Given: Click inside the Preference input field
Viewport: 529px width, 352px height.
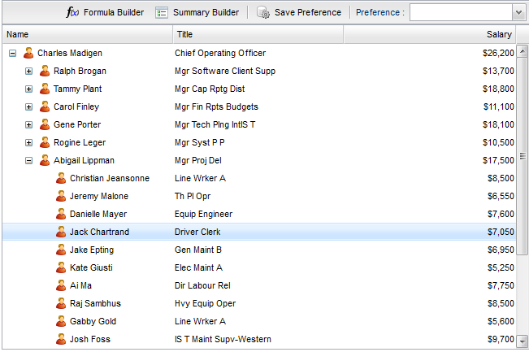Looking at the screenshot, I should 461,12.
